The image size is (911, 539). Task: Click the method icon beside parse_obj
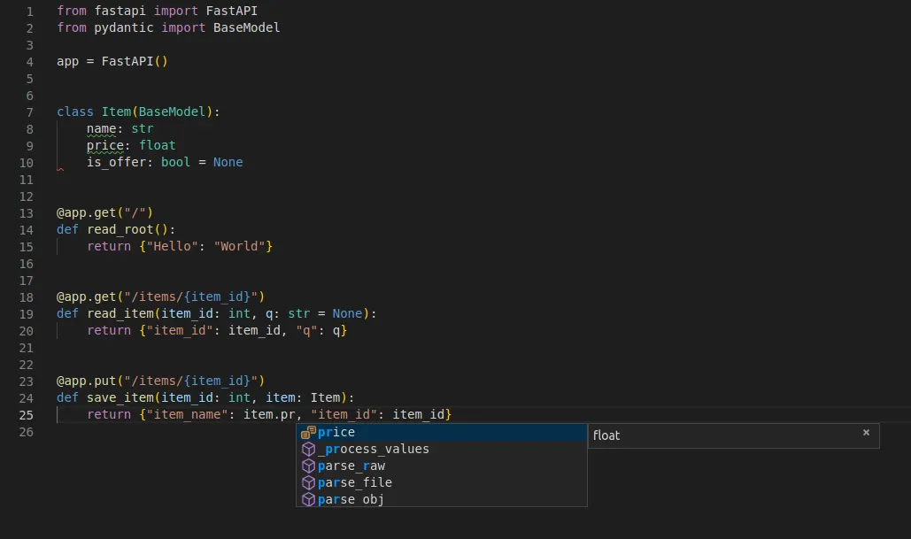pyautogui.click(x=308, y=499)
